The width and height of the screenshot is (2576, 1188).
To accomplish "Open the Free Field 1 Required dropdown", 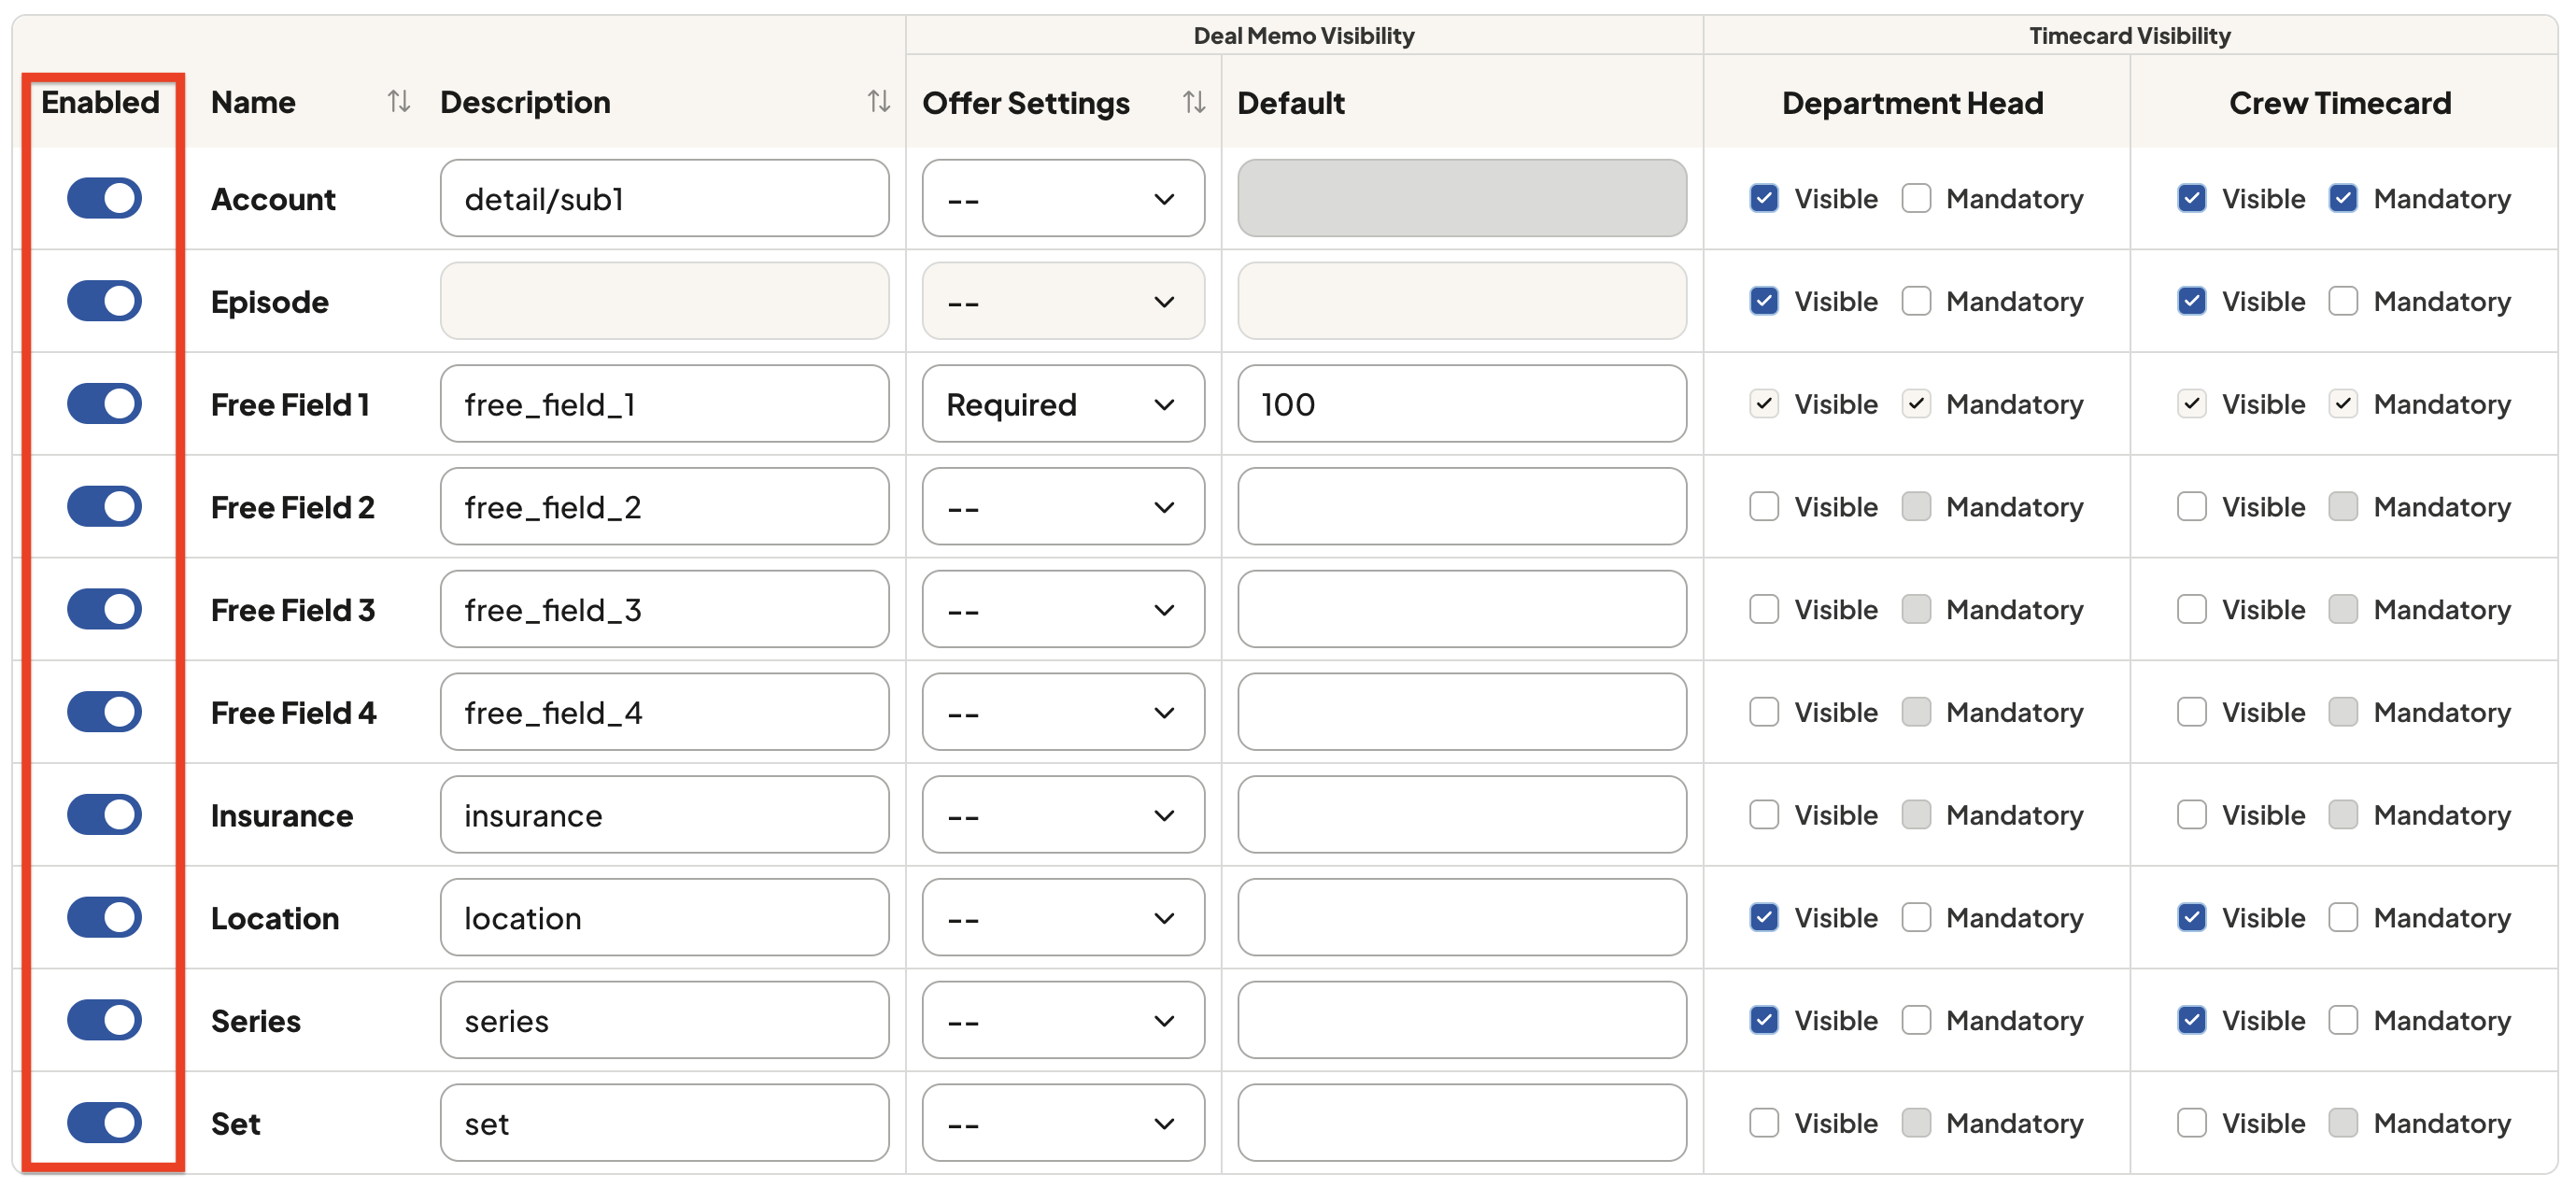I will 1063,404.
